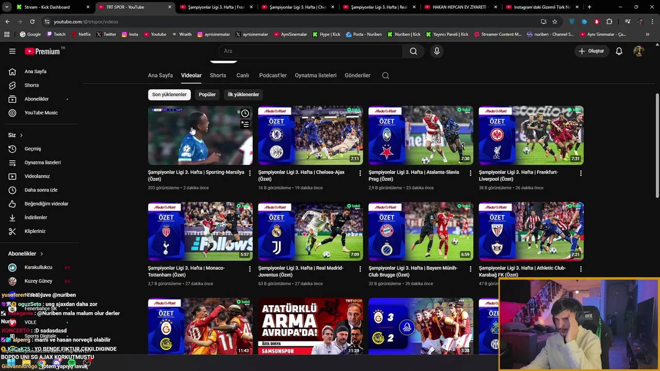Click the Oluştur create button
Image resolution: width=660 pixels, height=371 pixels.
click(x=591, y=51)
